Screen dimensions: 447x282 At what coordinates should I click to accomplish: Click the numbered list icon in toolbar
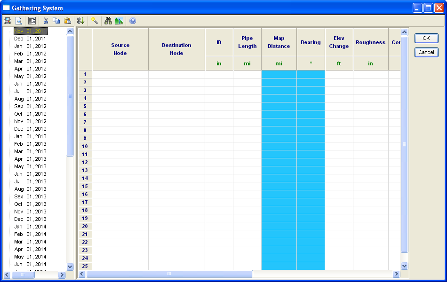pos(32,21)
